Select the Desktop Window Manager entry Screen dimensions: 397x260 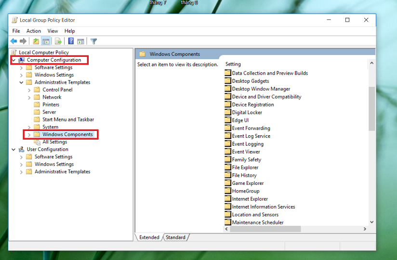coord(261,89)
